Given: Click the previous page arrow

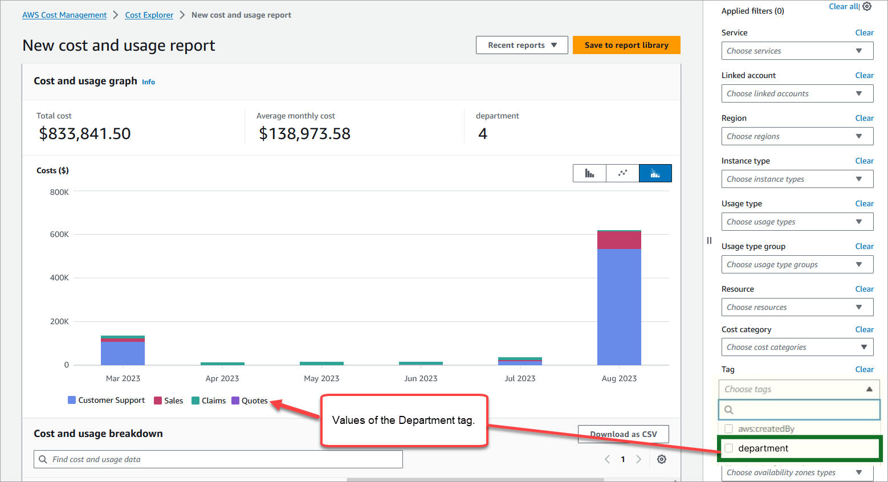Looking at the screenshot, I should pyautogui.click(x=608, y=459).
